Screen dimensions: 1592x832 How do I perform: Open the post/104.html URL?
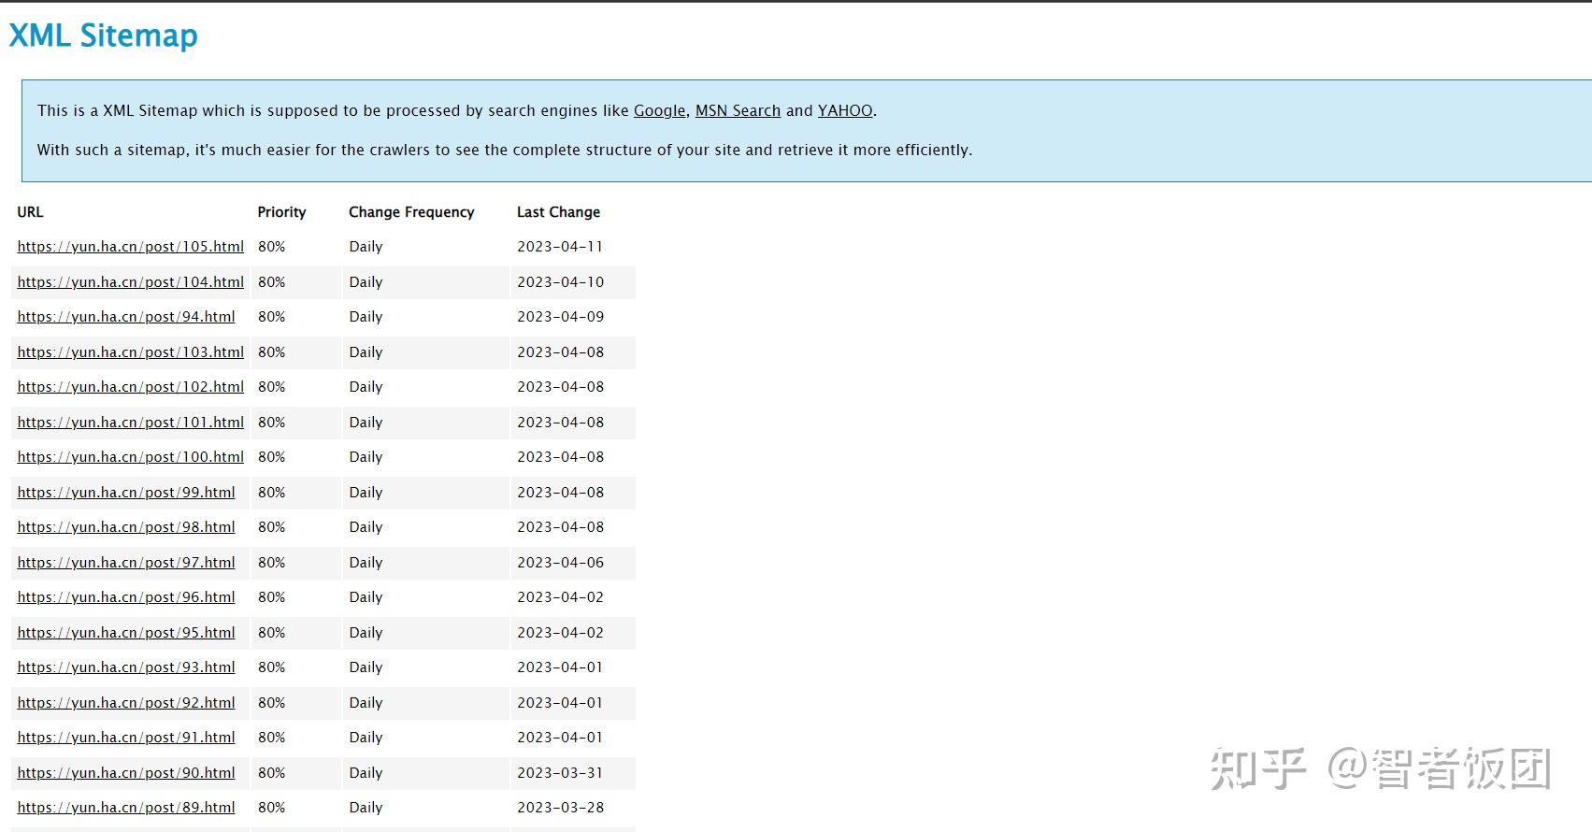point(130,282)
